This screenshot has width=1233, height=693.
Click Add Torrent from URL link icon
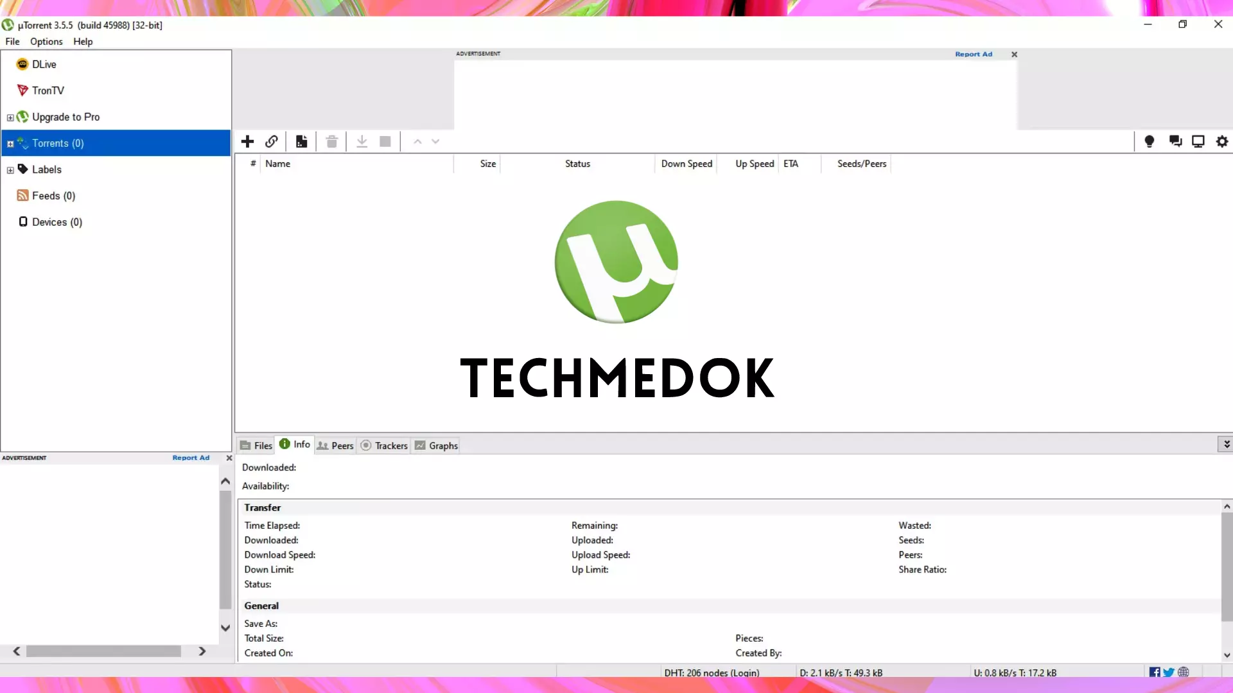[x=272, y=141]
